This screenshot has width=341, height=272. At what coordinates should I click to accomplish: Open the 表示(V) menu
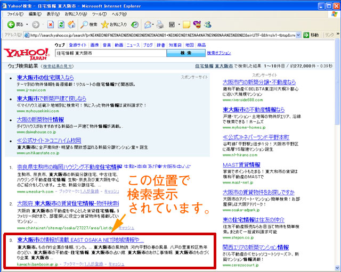tap(53, 14)
